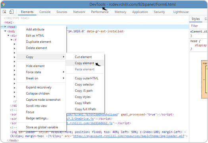Click the head selector in Styles pane
This screenshot has height=143, width=208.
coord(194,41)
